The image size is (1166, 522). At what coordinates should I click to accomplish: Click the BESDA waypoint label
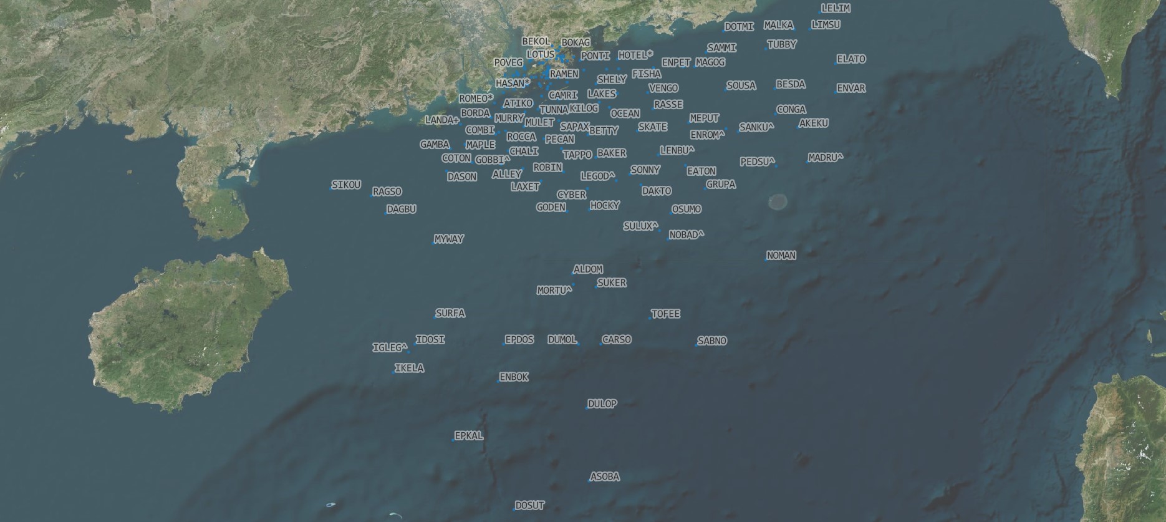click(x=791, y=85)
